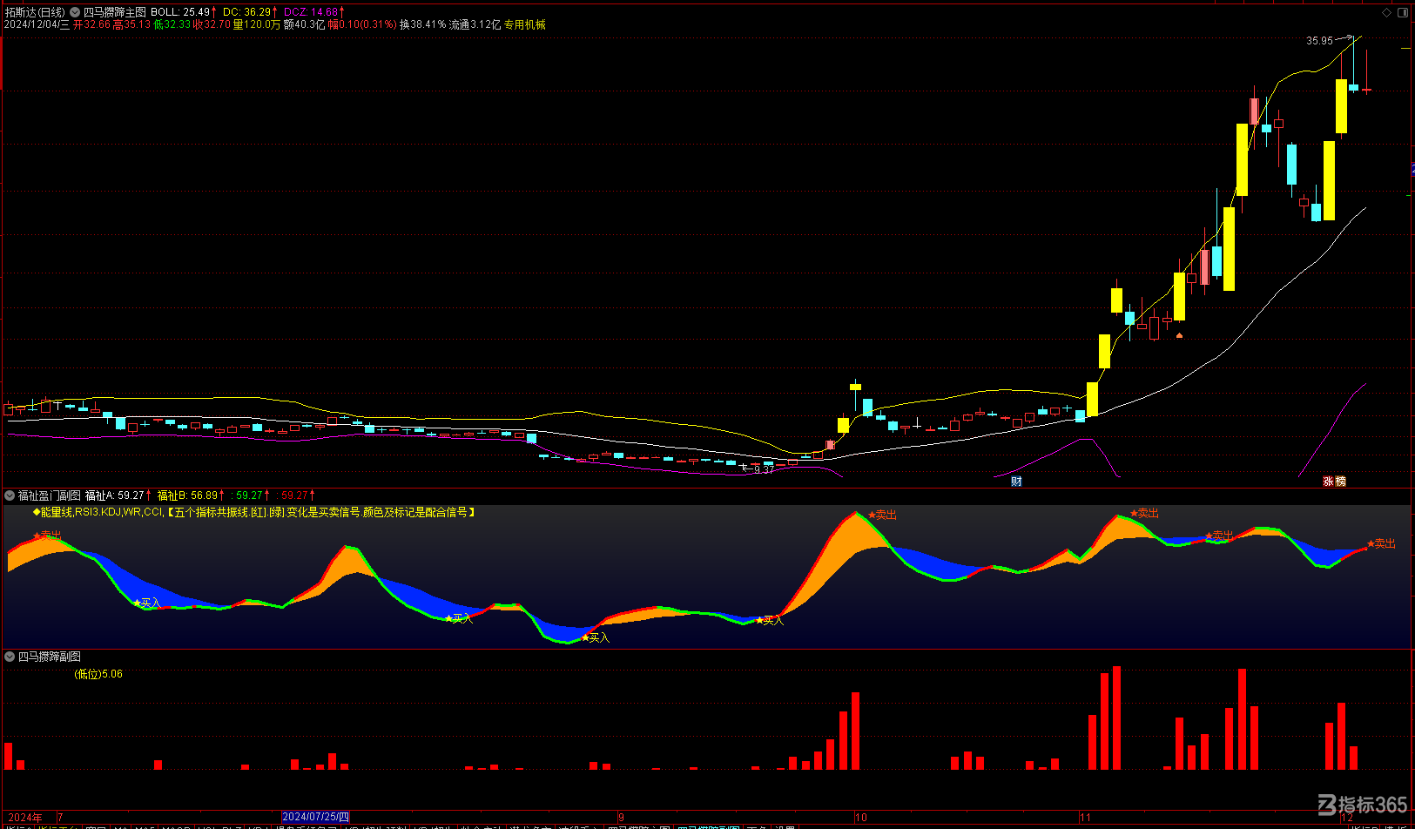1415x829 pixels.
Task: Open 四马攒蹄副图 indicator dropdown arrow
Action: click(x=10, y=657)
